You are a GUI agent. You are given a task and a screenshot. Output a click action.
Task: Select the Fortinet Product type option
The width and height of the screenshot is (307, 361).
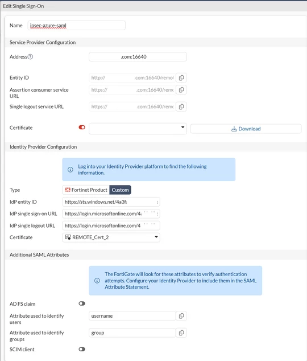click(x=86, y=190)
